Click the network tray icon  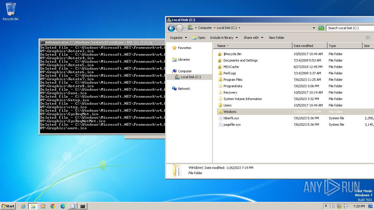coord(339,206)
